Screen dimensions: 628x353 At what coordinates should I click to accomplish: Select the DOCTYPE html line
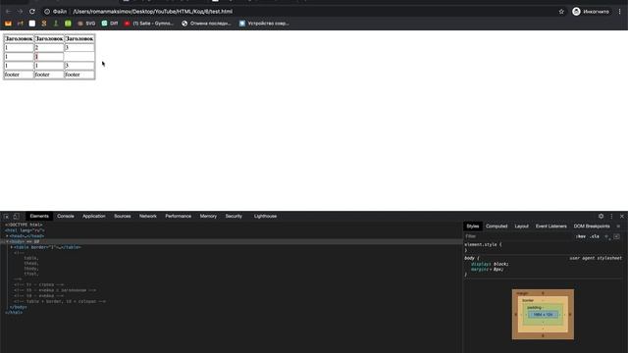click(24, 225)
